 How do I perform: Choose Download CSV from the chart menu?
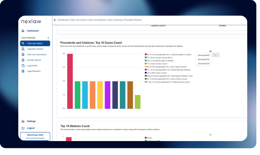(x=204, y=64)
